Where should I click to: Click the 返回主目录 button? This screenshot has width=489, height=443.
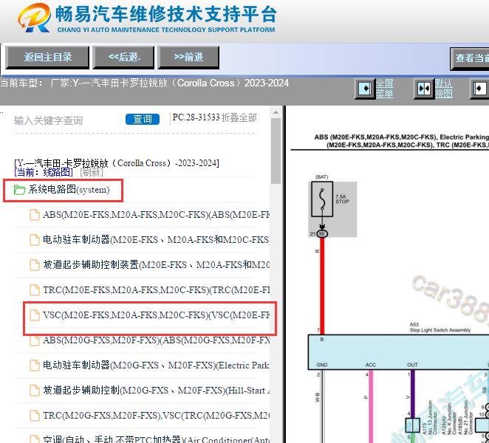47,58
